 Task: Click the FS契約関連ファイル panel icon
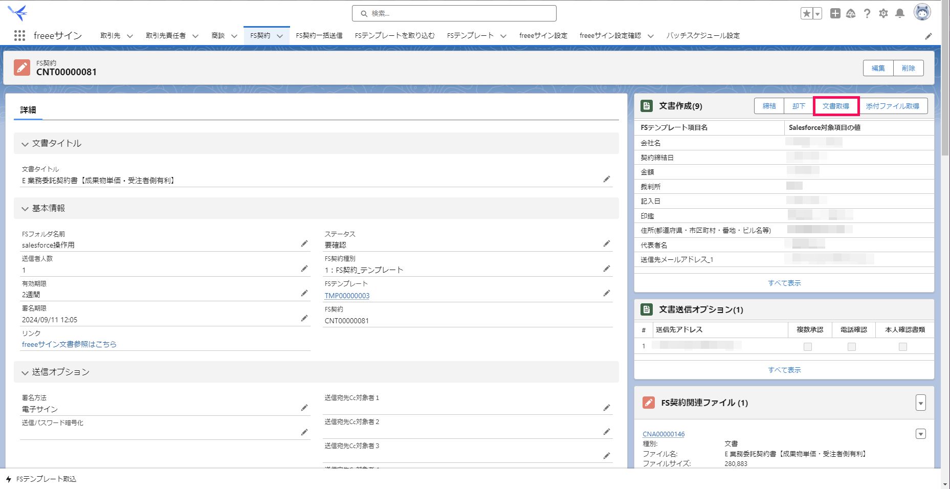(x=649, y=403)
